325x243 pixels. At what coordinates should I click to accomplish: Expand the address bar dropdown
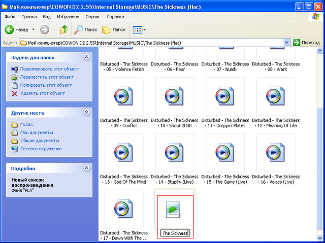(x=286, y=43)
